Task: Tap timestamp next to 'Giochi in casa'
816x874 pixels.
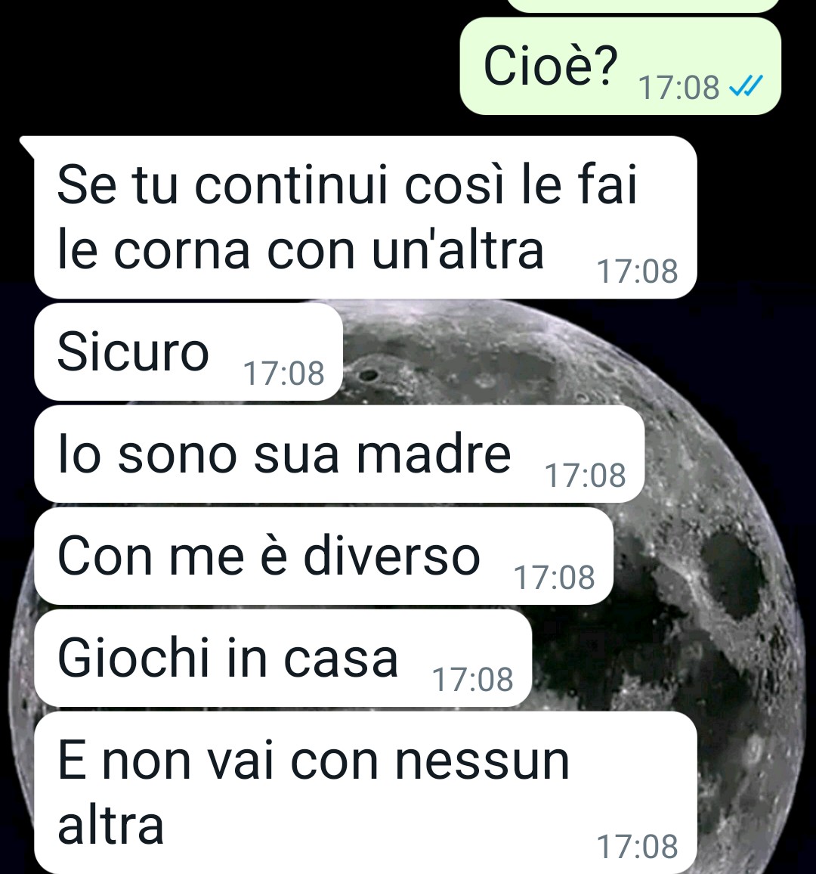Action: coord(472,680)
